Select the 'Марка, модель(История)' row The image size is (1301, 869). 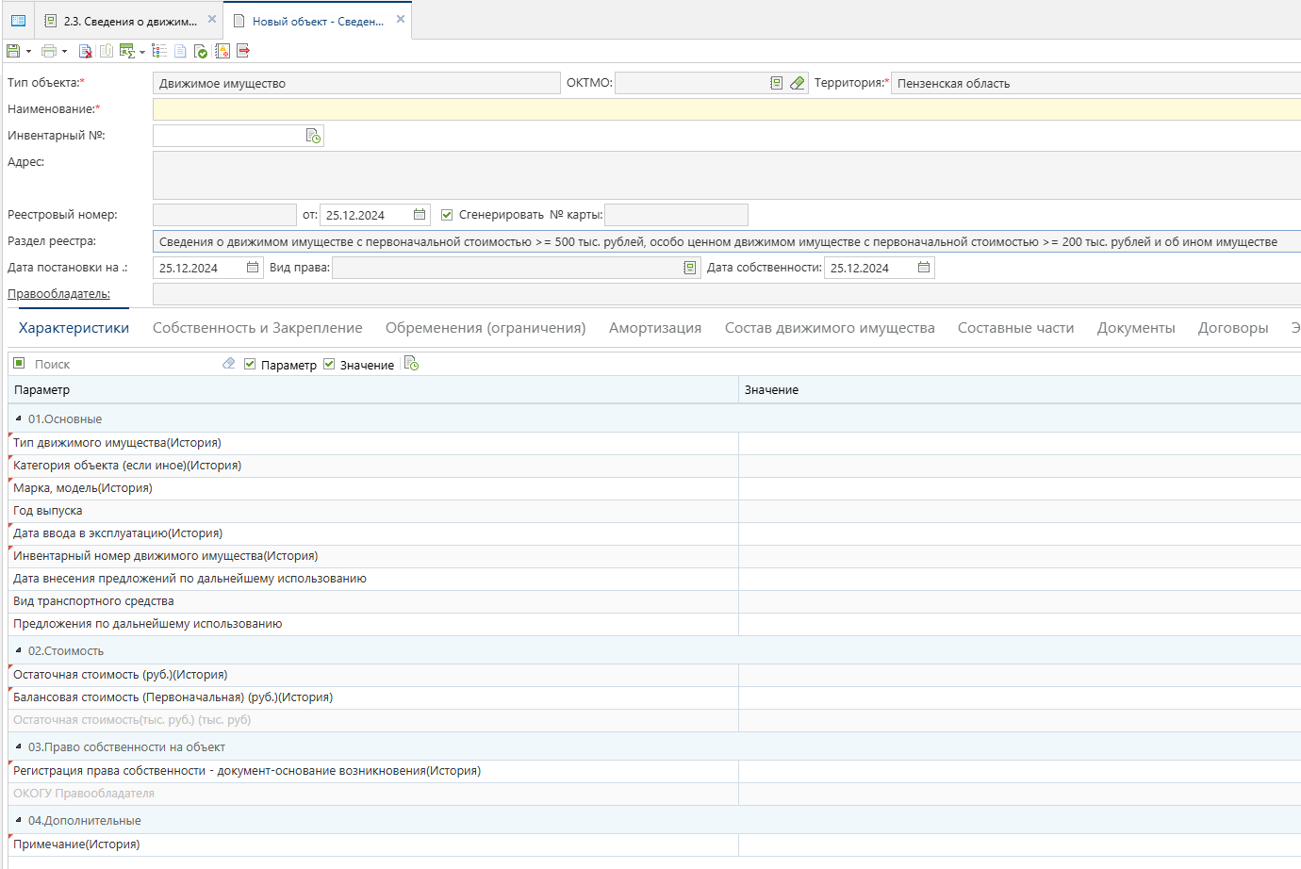point(654,488)
